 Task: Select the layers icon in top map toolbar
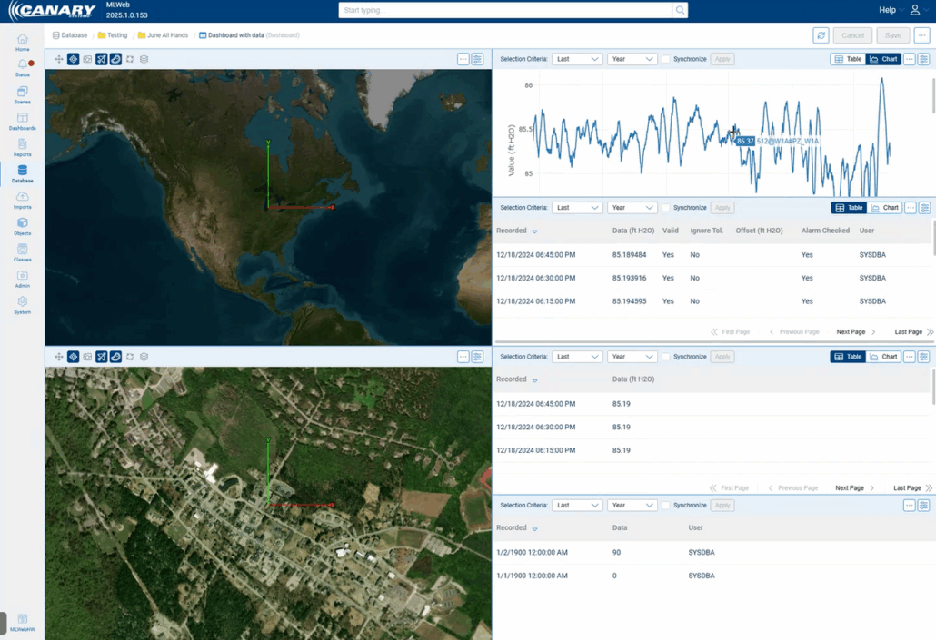coord(144,59)
